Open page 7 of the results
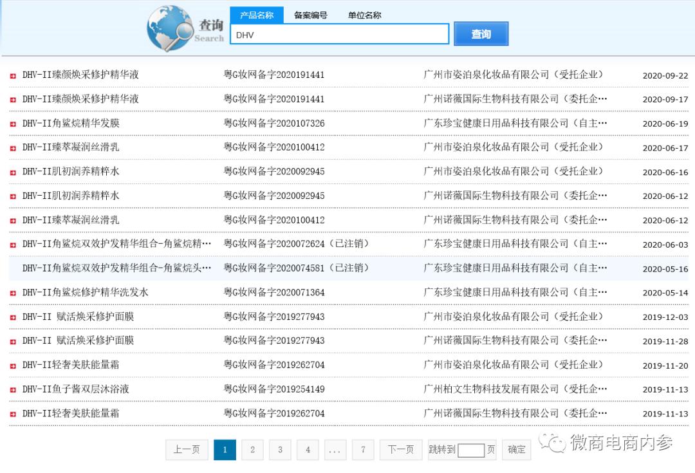This screenshot has height=473, width=695. click(x=363, y=450)
